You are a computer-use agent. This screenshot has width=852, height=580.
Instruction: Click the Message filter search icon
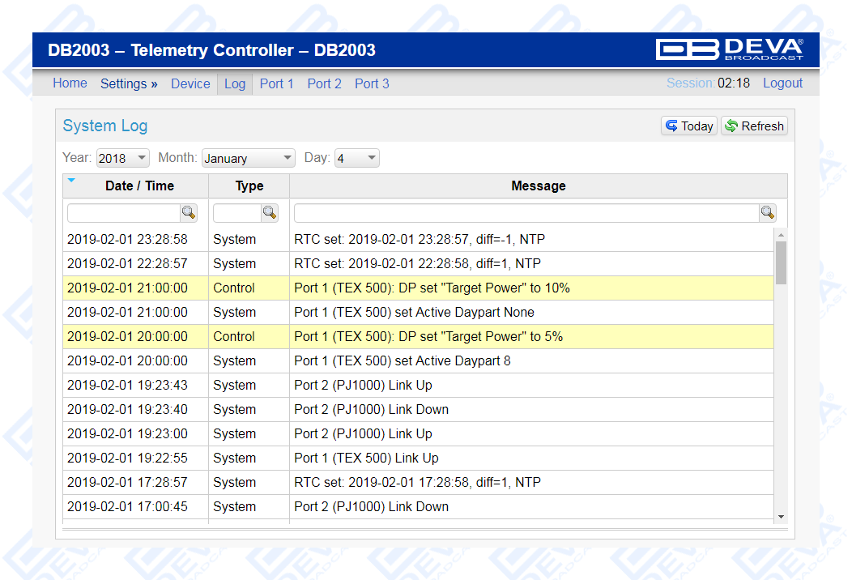tap(768, 213)
